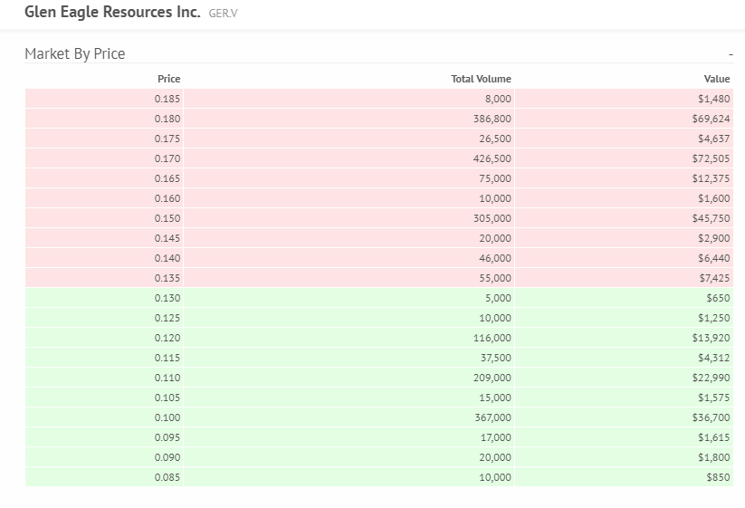Image resolution: width=745 pixels, height=508 pixels.
Task: Click the 116,000 volume cell
Action: [492, 338]
